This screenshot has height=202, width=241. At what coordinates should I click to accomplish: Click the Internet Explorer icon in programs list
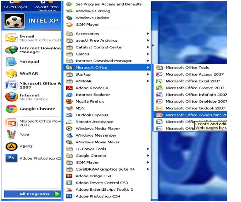(x=69, y=95)
